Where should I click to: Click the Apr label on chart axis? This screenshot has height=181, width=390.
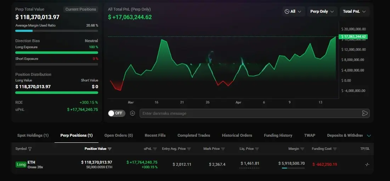238,102
